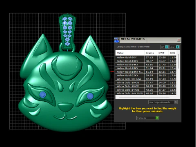The image size is (196, 147).
Task: Sort by the SPG column header
Action: click(x=173, y=53)
